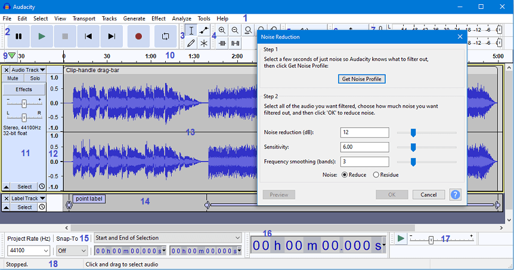
Task: Click the Fit Selection to Width icon
Action: point(248,30)
